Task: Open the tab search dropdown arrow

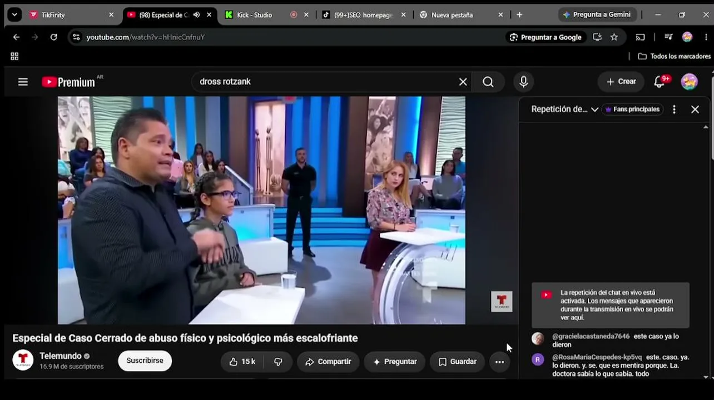Action: [x=15, y=15]
